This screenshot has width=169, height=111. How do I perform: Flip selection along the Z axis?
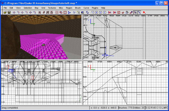pyautogui.click(x=31, y=12)
